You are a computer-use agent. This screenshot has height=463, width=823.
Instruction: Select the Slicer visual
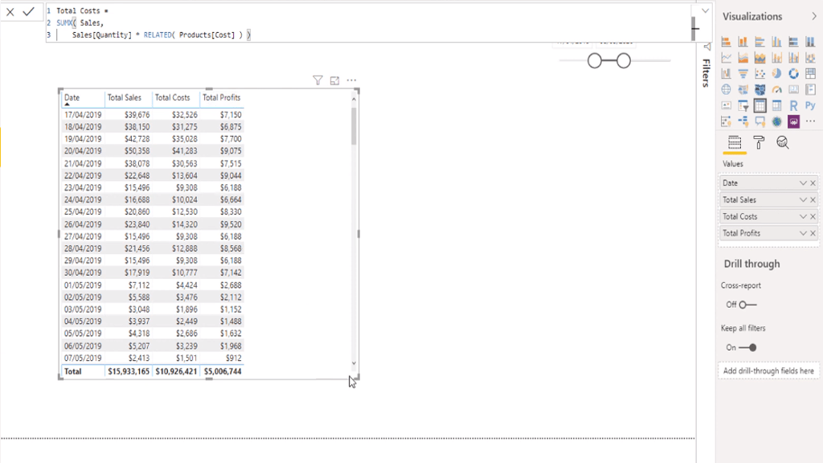[x=743, y=106]
